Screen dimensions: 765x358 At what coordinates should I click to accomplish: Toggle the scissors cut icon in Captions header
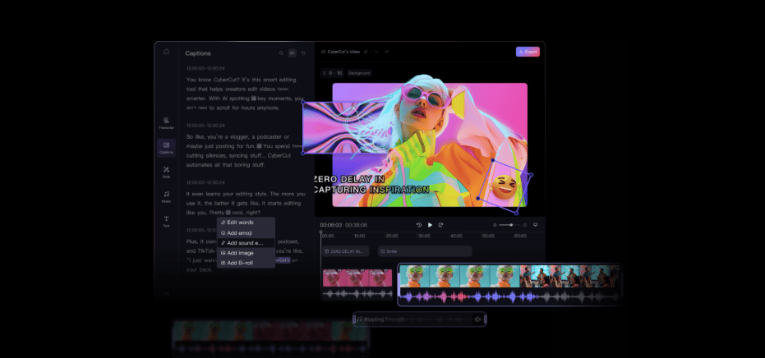coord(293,53)
